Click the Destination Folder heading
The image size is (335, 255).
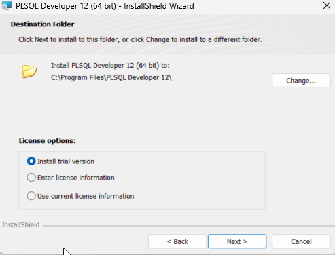pyautogui.click(x=43, y=24)
